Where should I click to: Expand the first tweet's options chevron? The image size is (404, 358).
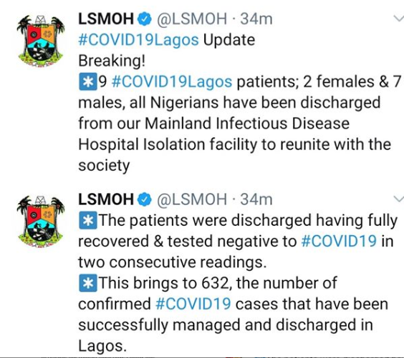pyautogui.click(x=399, y=19)
